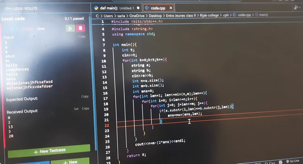
Task: Click the plus icon on the New Testcase button
Action: (36, 152)
